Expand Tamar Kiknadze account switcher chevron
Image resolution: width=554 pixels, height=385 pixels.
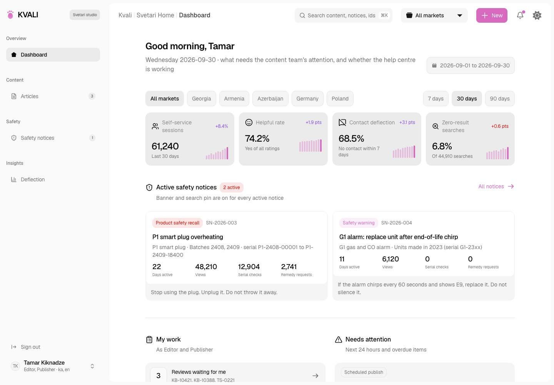pyautogui.click(x=92, y=366)
